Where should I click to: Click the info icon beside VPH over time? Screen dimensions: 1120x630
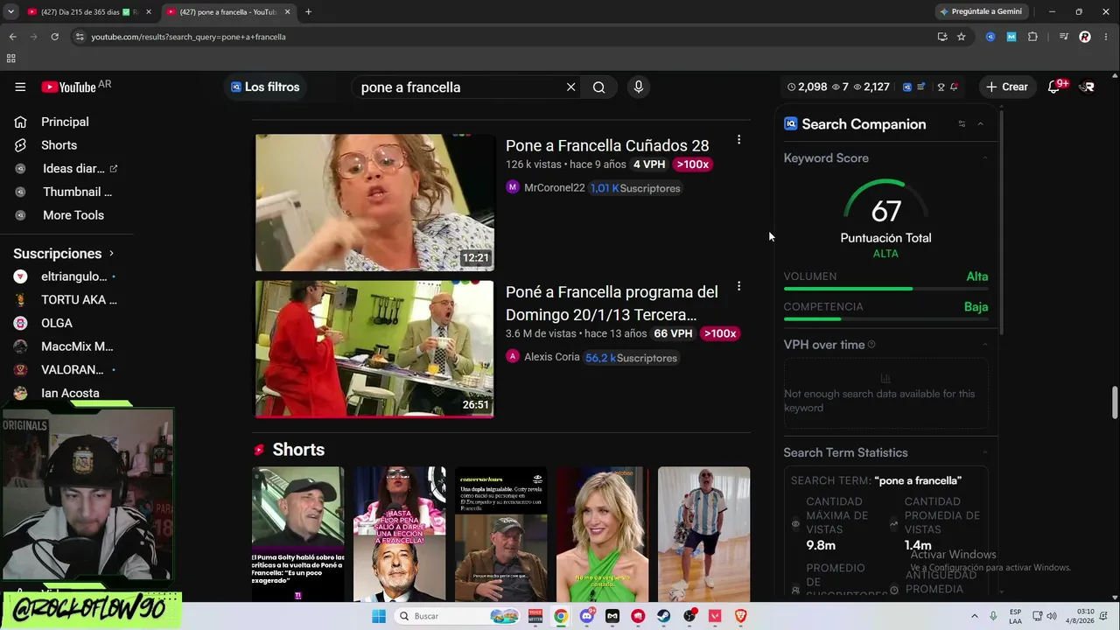[x=871, y=345]
